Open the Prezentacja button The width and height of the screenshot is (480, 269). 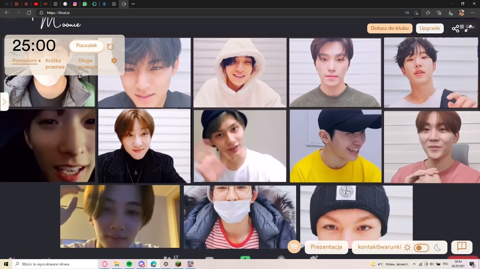point(326,247)
